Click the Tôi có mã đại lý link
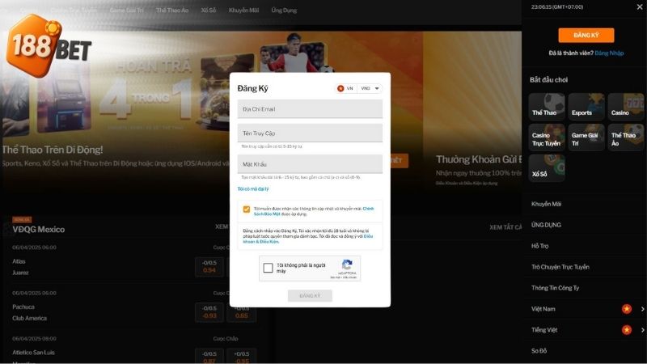Screen dimensions: 647x364 pyautogui.click(x=253, y=189)
